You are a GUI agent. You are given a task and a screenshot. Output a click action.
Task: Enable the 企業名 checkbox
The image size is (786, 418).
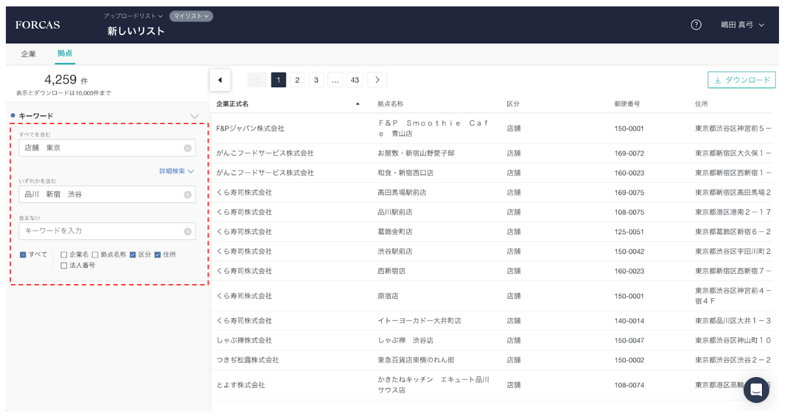64,255
